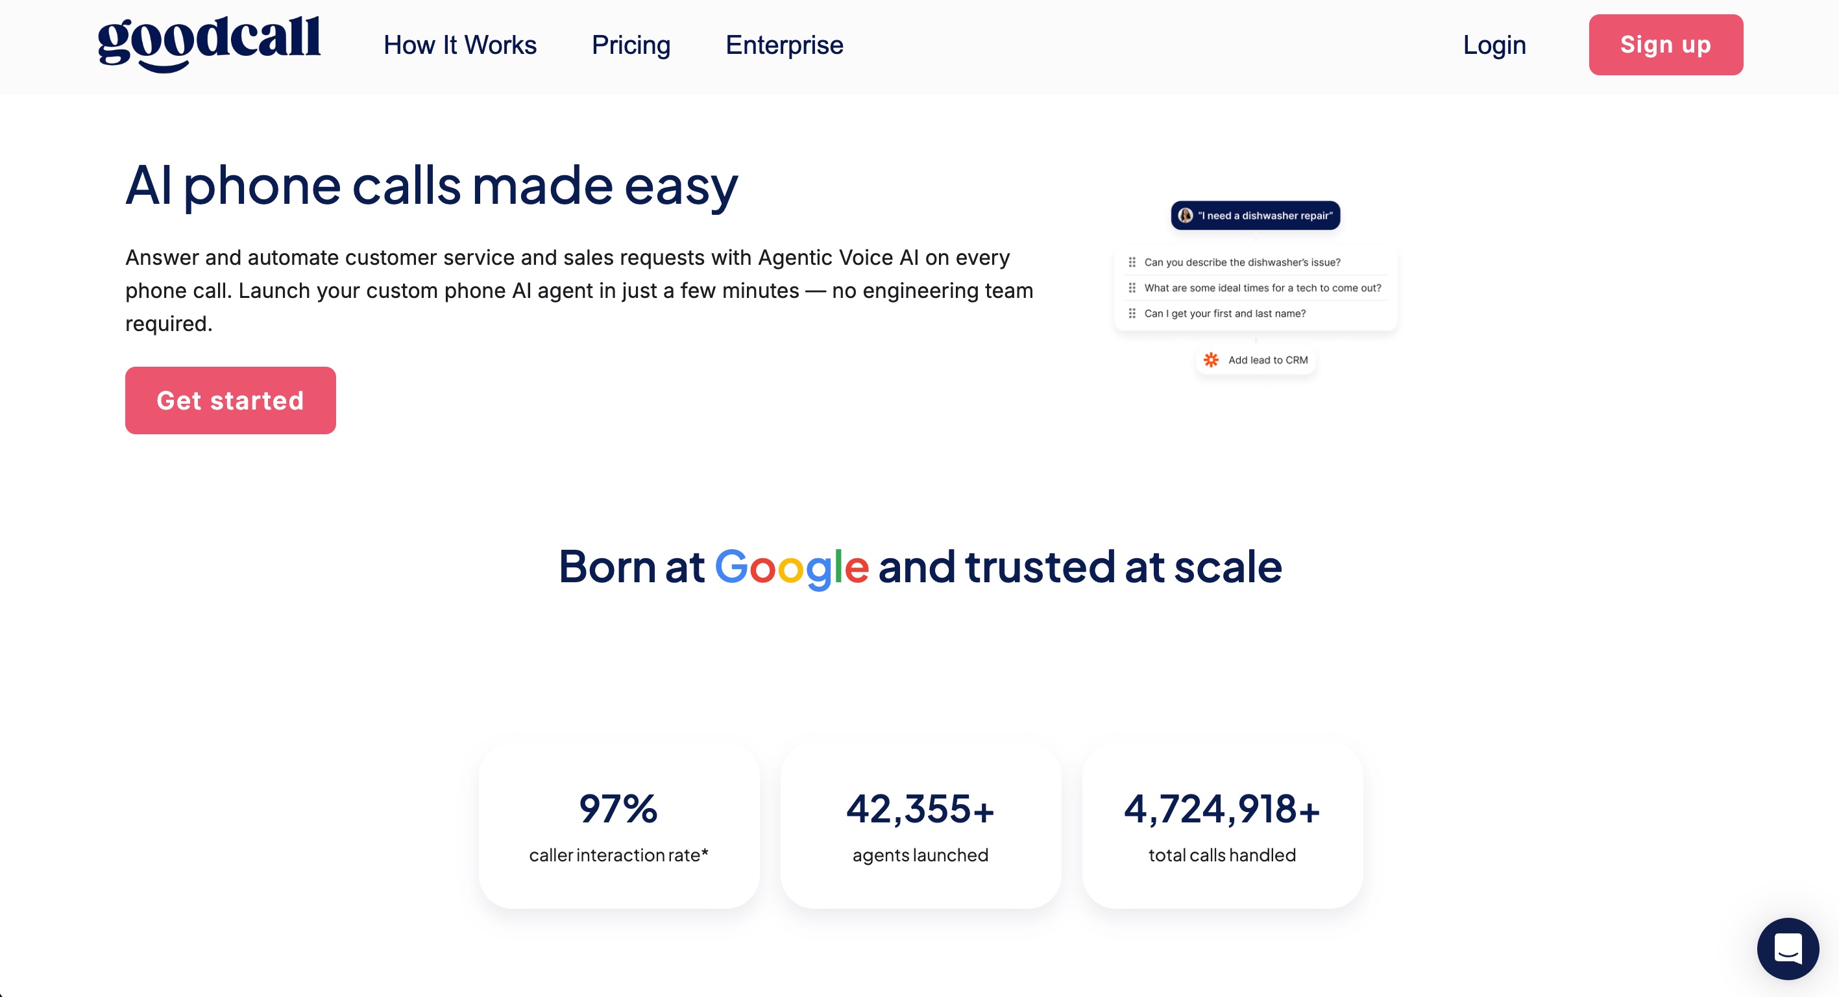Click the "AI phone calls made easy" headline
Screen dimensions: 1839x997
431,186
